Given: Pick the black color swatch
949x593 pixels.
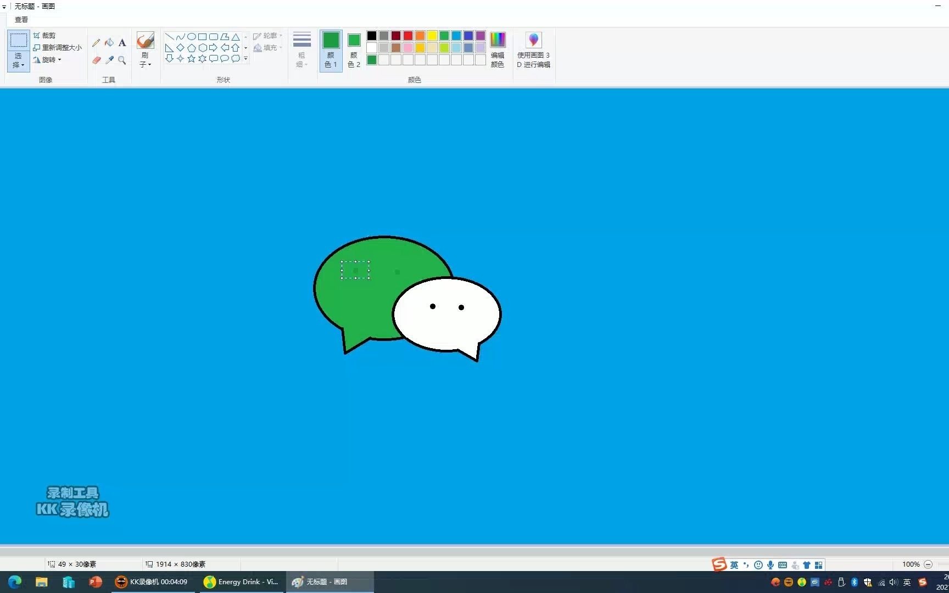Looking at the screenshot, I should pos(372,36).
